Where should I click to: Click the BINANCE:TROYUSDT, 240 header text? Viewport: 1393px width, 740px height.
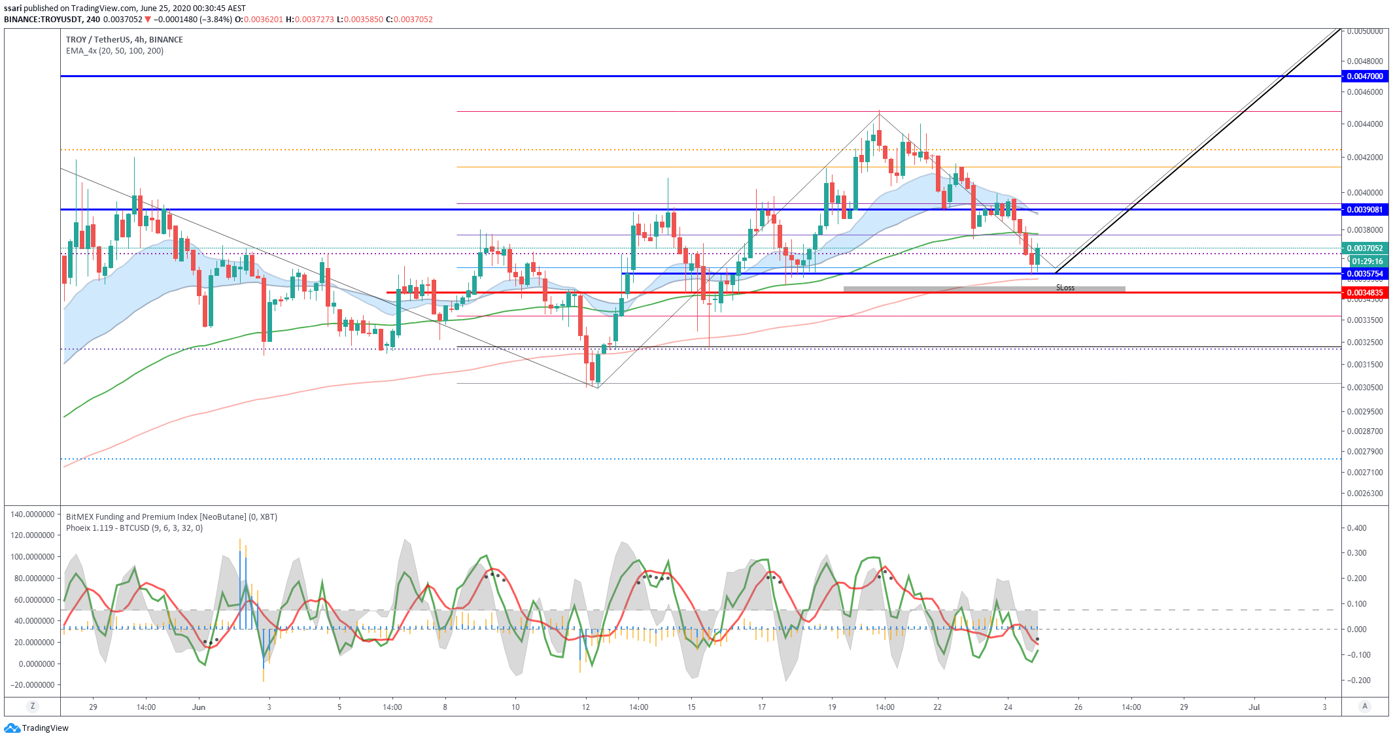[52, 20]
